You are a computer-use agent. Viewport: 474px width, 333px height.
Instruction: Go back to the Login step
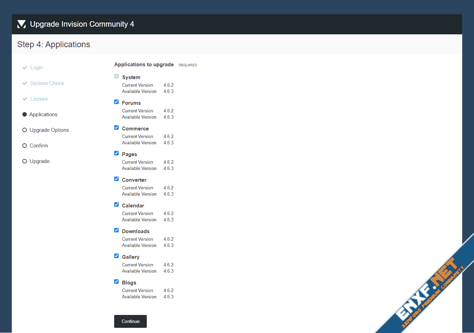[x=36, y=68]
